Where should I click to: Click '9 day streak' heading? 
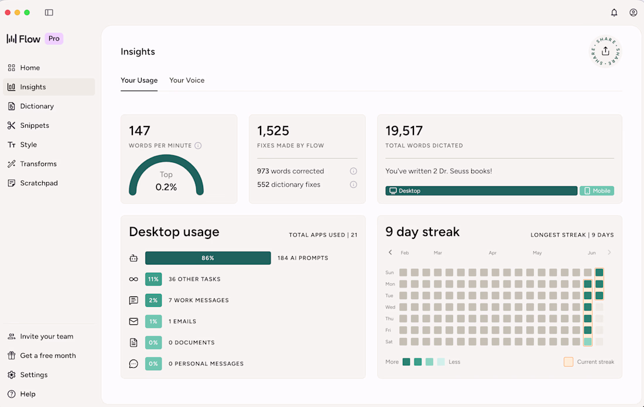(422, 232)
